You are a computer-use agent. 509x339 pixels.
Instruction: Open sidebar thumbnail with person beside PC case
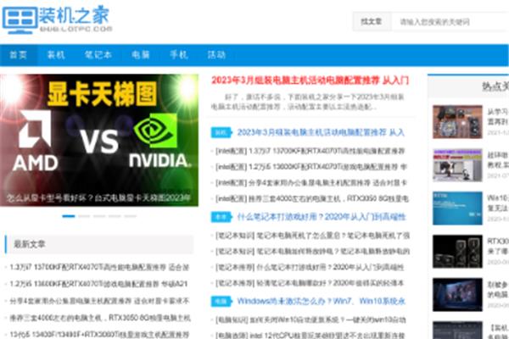point(457,165)
